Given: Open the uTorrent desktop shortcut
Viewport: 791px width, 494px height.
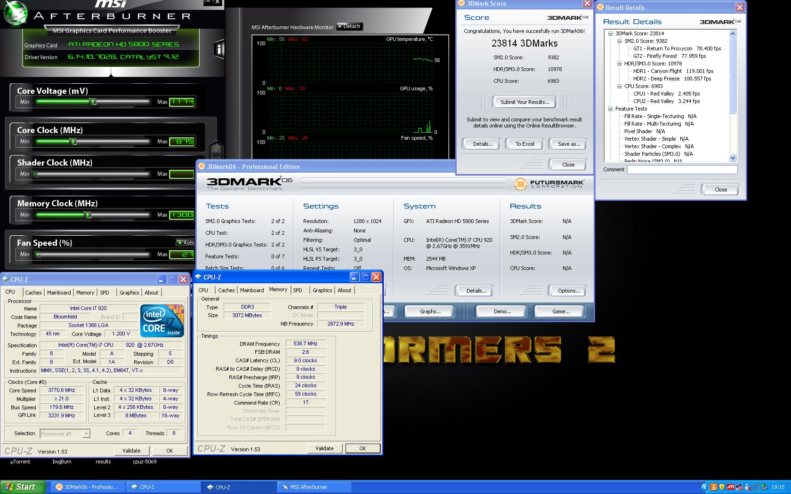Looking at the screenshot, I should coord(20,462).
